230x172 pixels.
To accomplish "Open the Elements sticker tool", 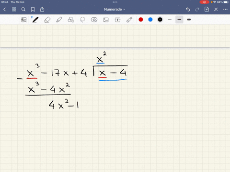I will (x=94, y=20).
